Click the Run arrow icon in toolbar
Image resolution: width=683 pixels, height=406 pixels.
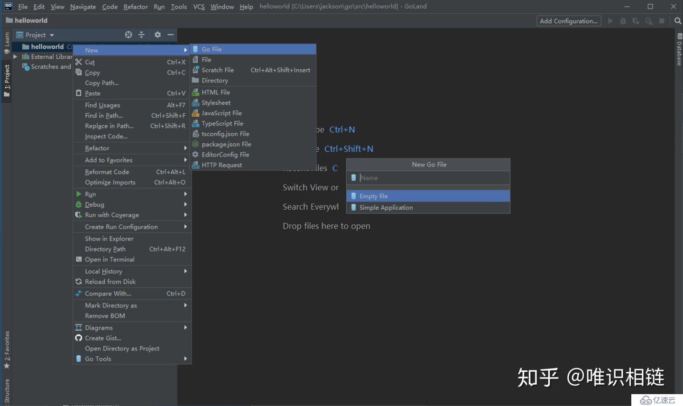click(610, 21)
